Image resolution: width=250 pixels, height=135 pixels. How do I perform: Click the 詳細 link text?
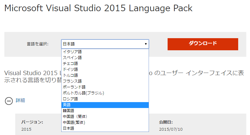[20, 100]
